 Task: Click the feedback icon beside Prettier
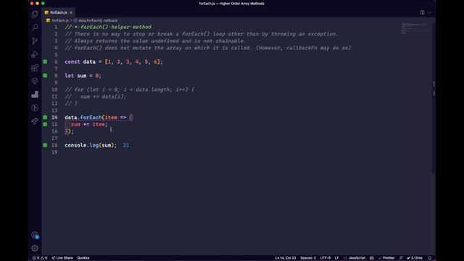401,258
